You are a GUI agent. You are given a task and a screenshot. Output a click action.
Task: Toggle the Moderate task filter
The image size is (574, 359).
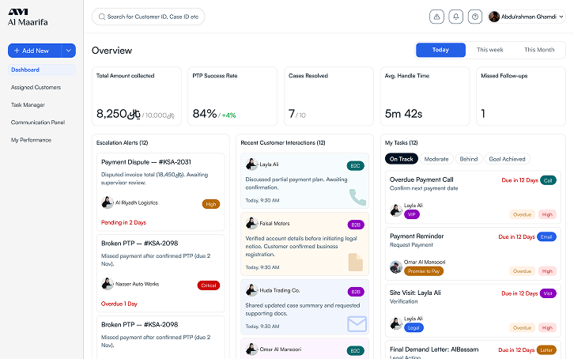coord(436,159)
